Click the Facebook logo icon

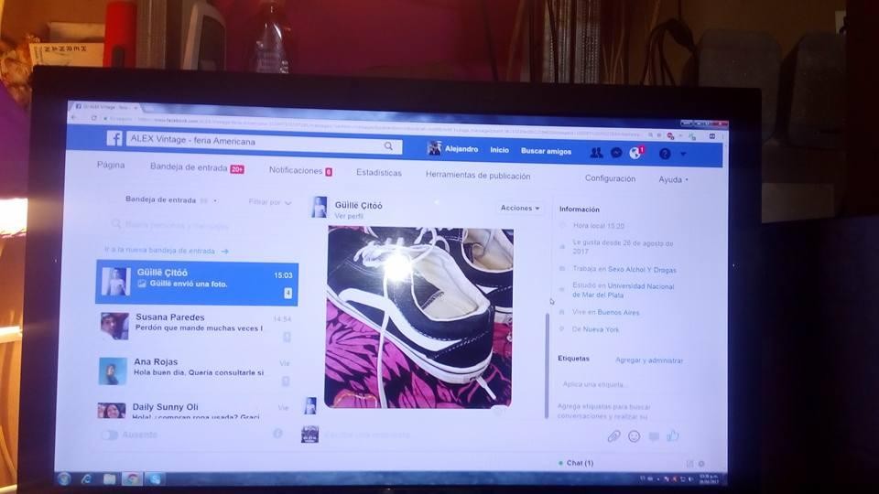tap(114, 139)
